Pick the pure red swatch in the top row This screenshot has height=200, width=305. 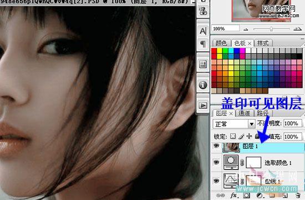214,51
